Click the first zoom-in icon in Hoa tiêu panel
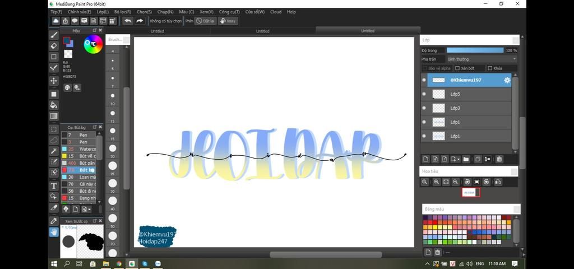This screenshot has height=269, width=574. coord(424,182)
